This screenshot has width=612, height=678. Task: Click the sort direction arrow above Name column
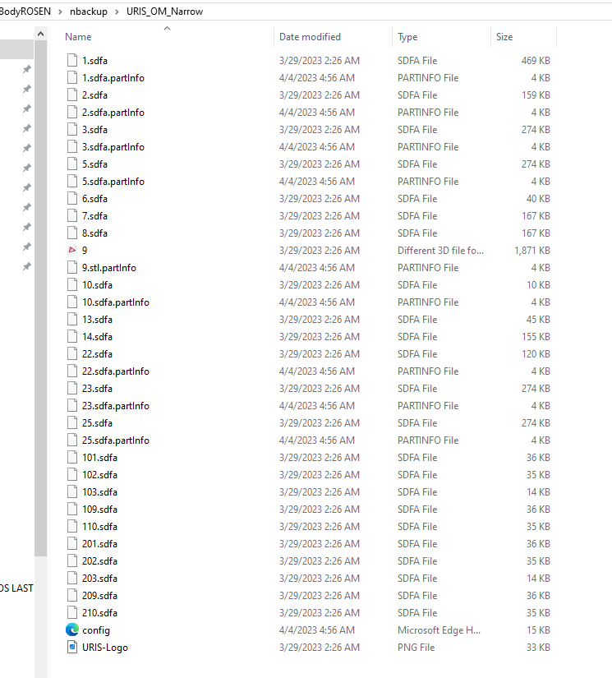(x=168, y=29)
